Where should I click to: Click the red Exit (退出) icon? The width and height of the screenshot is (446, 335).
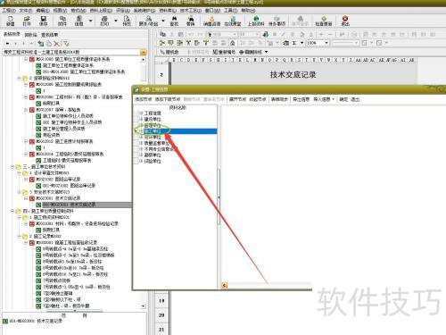tap(345, 21)
